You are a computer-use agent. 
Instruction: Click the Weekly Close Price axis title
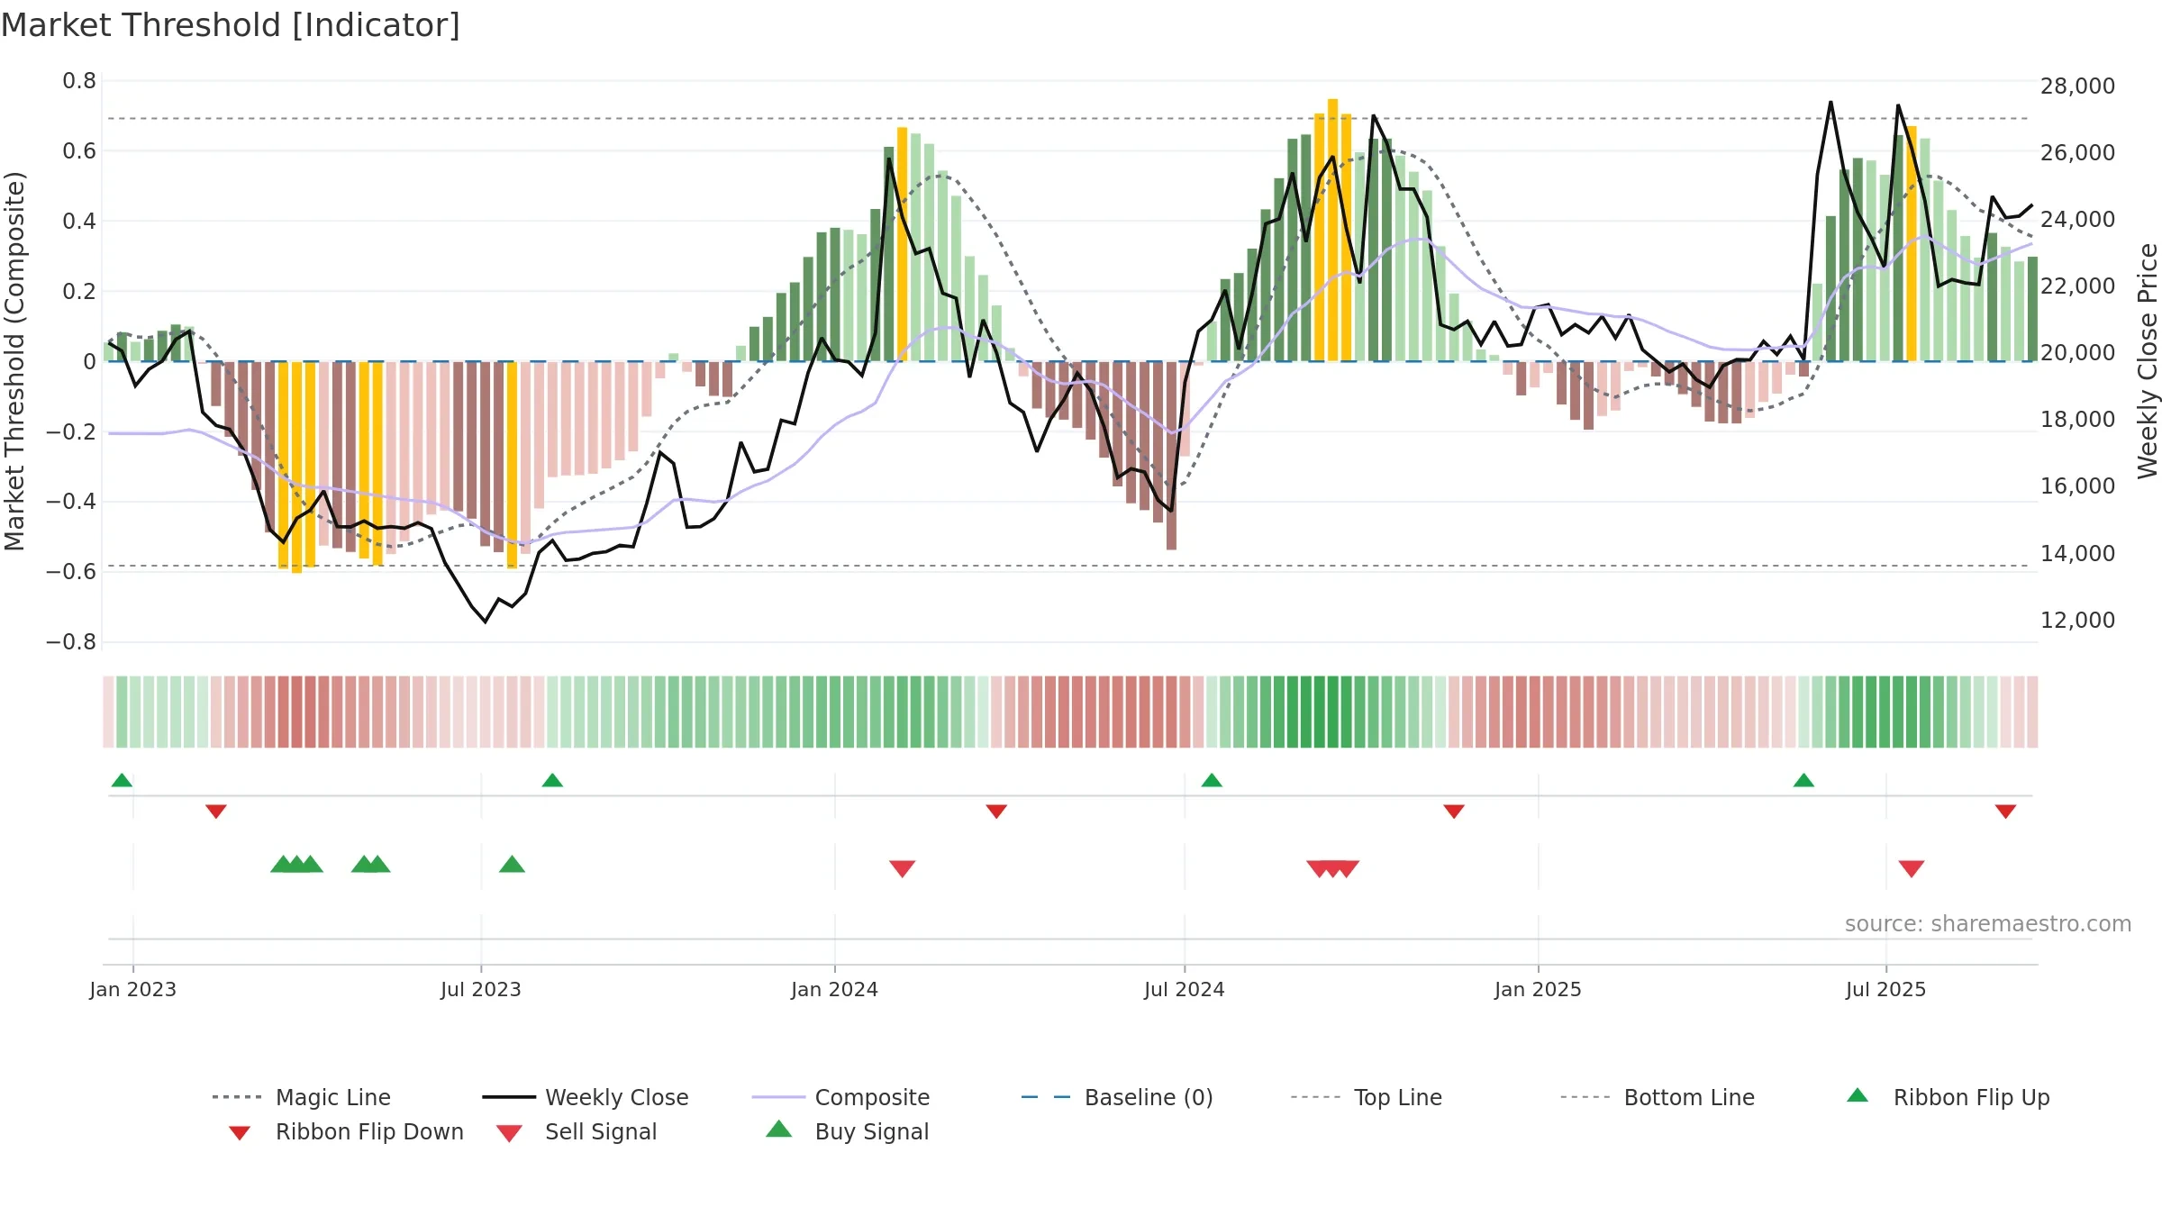click(x=2148, y=361)
